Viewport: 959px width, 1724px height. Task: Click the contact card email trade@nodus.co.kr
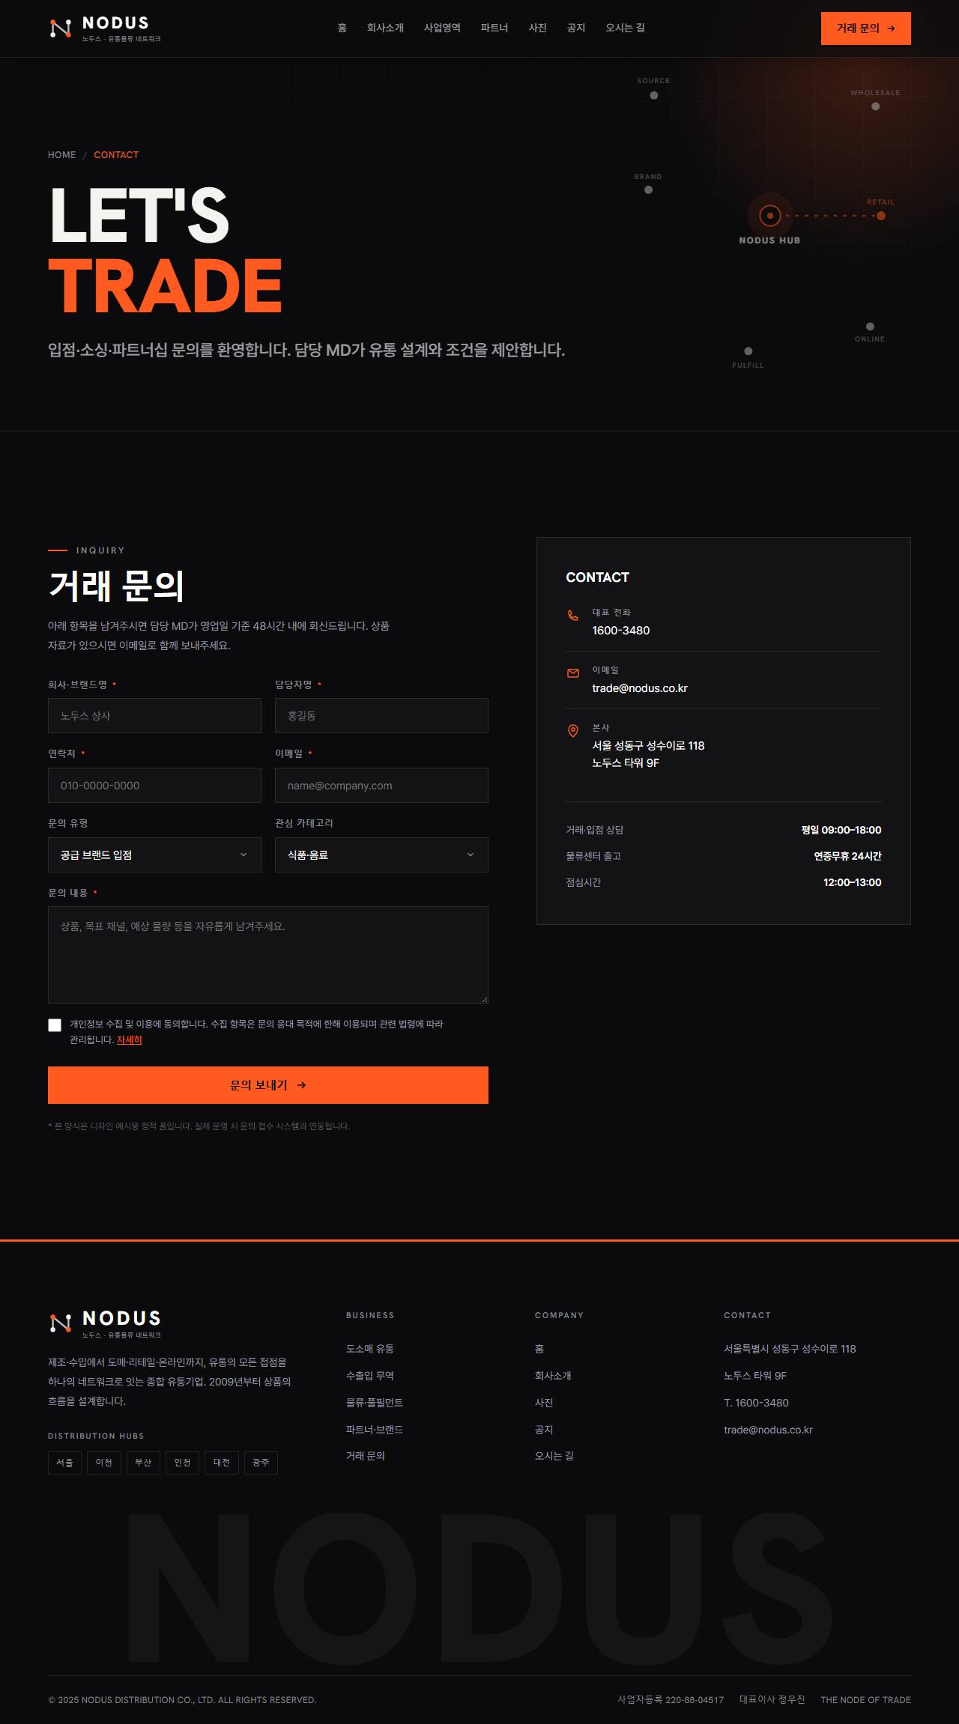point(640,688)
